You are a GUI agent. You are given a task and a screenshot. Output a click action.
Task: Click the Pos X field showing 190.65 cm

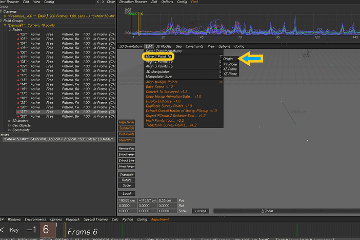coord(127,200)
